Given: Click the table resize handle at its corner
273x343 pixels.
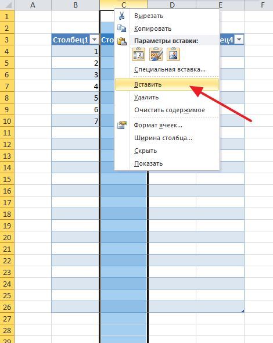Looking at the screenshot, I should pyautogui.click(x=243, y=311).
